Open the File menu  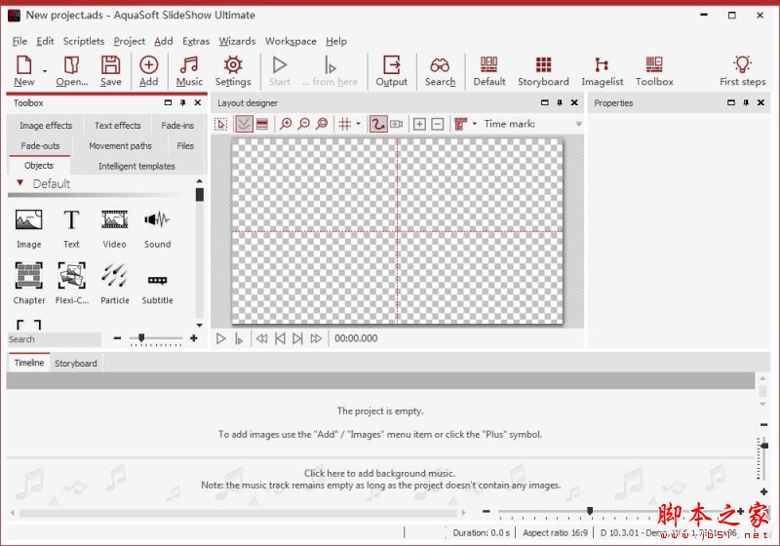click(x=19, y=41)
